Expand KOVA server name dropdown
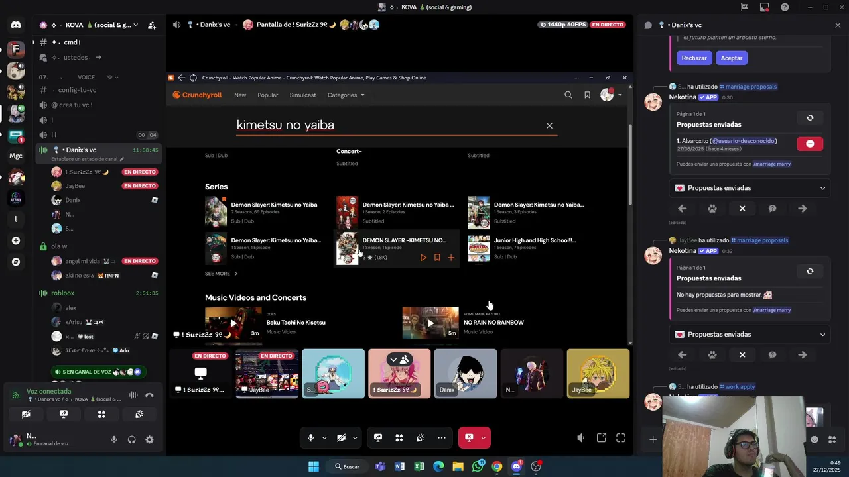The image size is (849, 477). pyautogui.click(x=136, y=25)
